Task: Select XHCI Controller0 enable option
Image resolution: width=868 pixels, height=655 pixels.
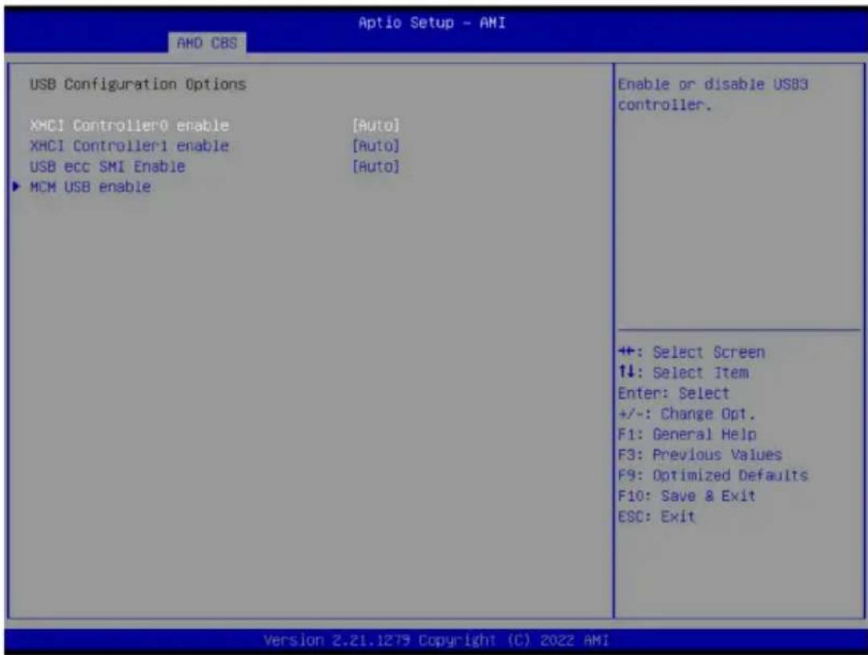Action: [x=129, y=126]
